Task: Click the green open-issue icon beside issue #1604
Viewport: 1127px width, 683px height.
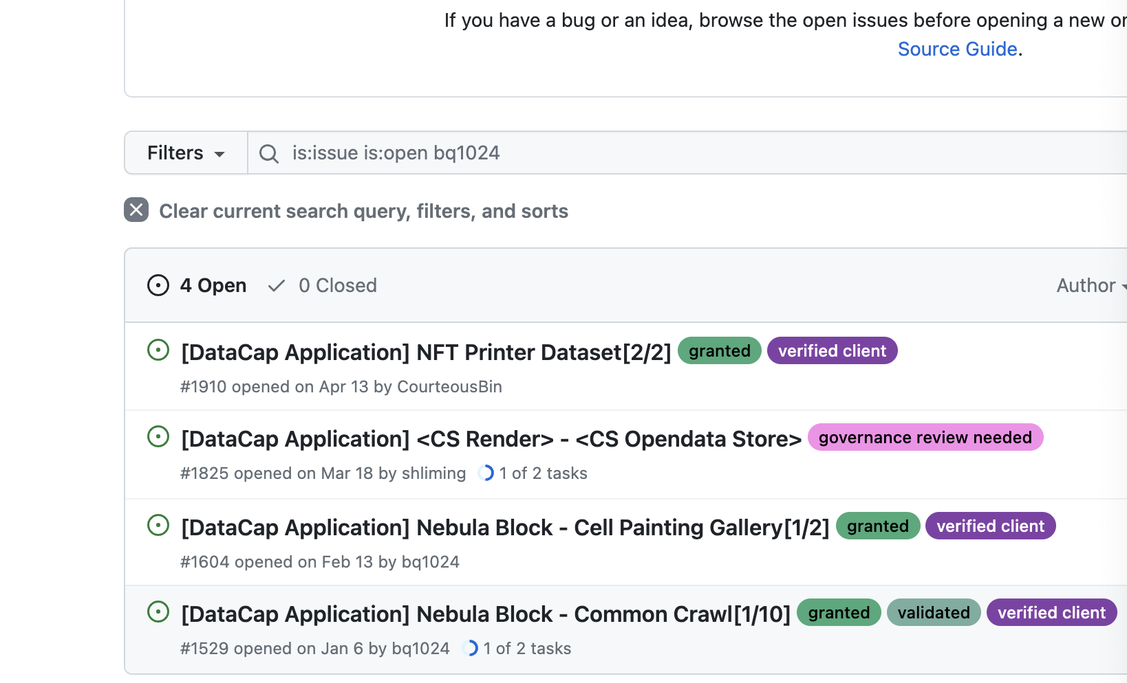Action: pos(158,525)
